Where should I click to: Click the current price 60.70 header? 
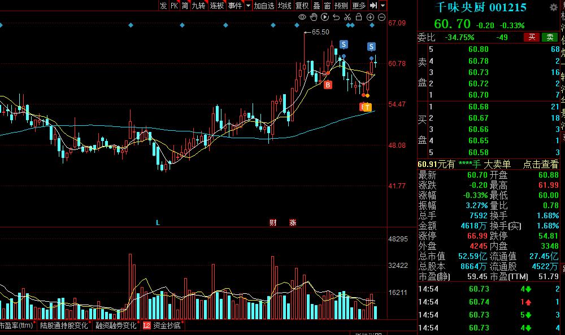click(452, 24)
